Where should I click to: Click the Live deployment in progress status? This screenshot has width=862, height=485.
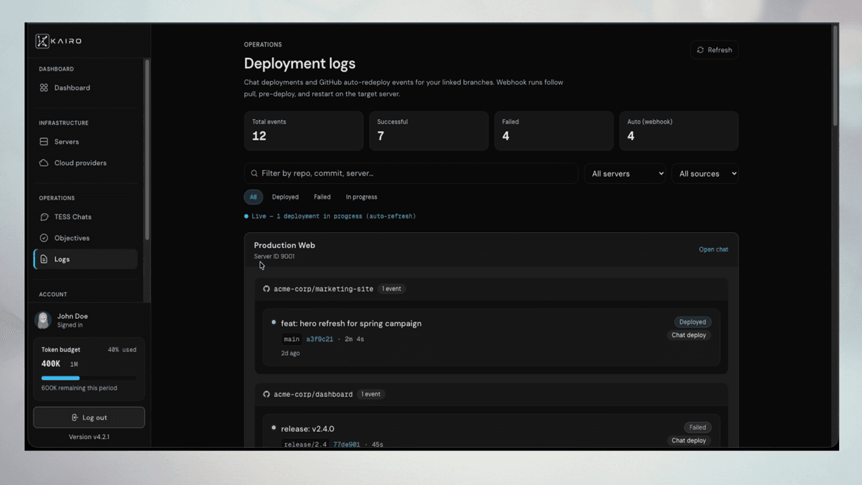330,216
